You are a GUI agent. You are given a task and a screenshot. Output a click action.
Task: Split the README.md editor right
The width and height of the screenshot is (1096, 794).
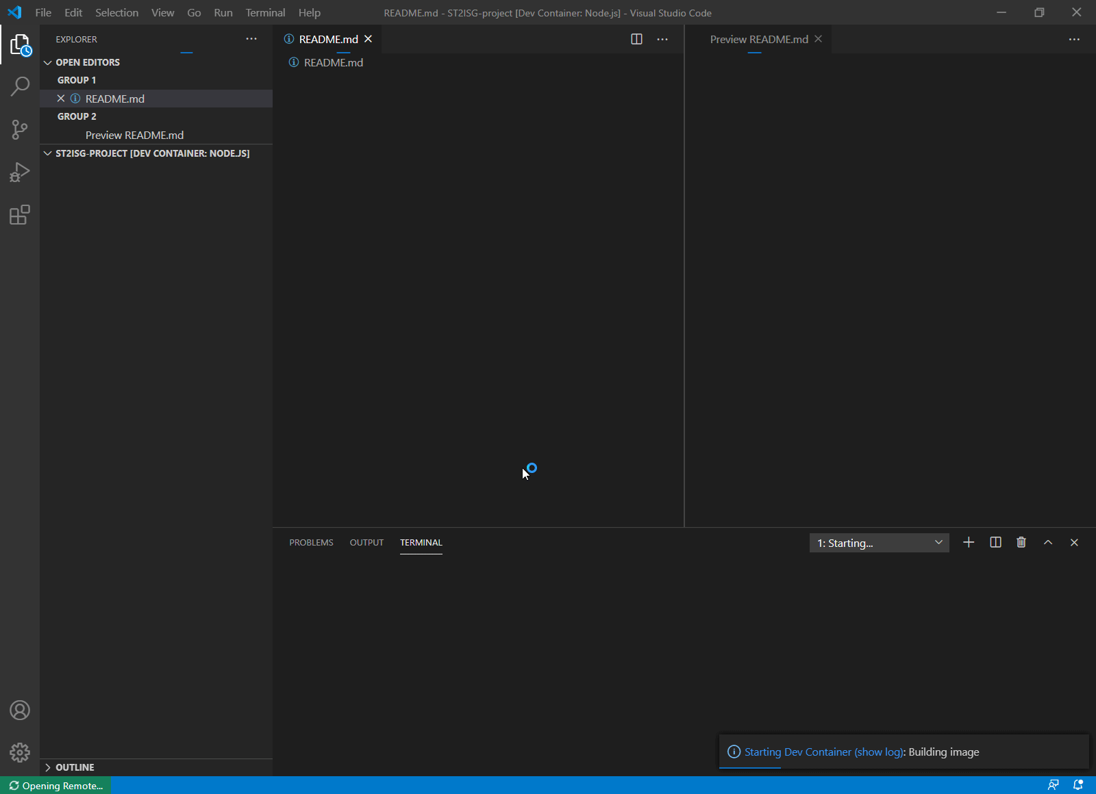click(636, 39)
